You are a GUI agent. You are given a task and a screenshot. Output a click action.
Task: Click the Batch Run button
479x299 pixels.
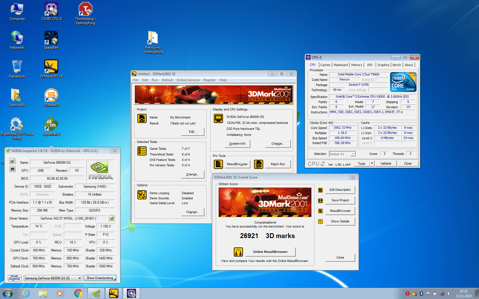pos(278,164)
